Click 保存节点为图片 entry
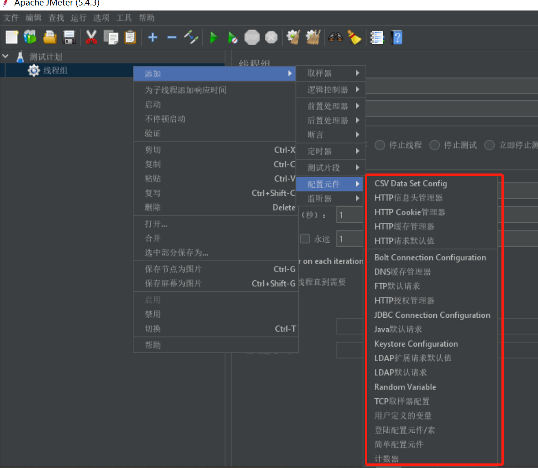 coord(215,269)
